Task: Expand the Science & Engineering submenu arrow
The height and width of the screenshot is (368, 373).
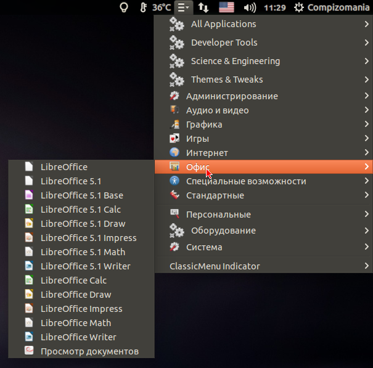Action: coord(367,61)
